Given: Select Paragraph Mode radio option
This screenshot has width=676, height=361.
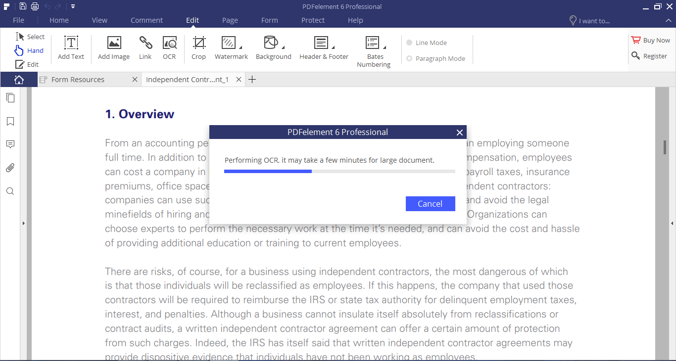Looking at the screenshot, I should (435, 58).
